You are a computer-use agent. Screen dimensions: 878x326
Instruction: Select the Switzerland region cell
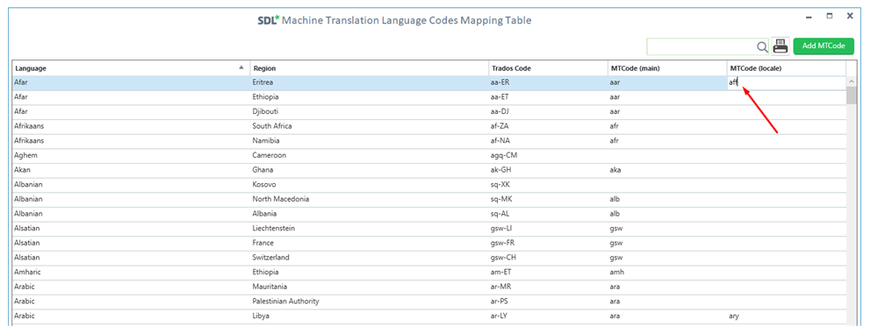370,258
